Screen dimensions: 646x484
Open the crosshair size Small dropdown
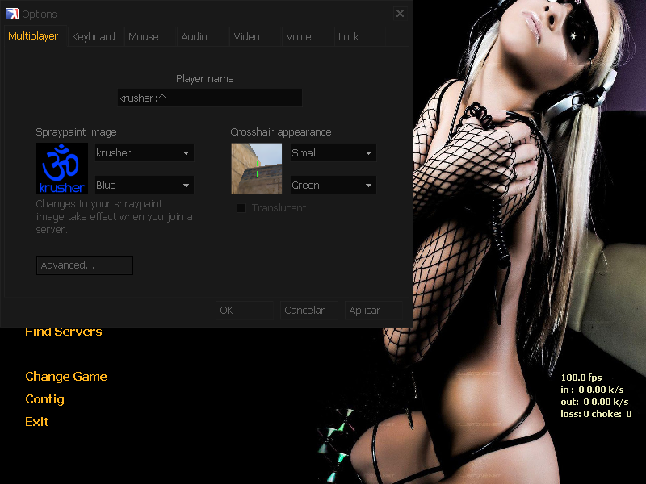pyautogui.click(x=333, y=153)
